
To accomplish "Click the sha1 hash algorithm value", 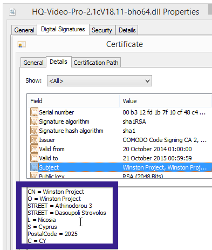I will coord(129,131).
